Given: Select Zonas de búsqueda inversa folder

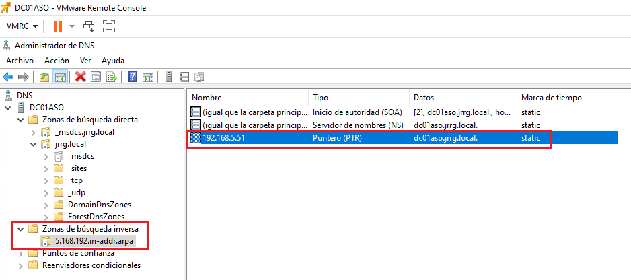Looking at the screenshot, I should 90,228.
